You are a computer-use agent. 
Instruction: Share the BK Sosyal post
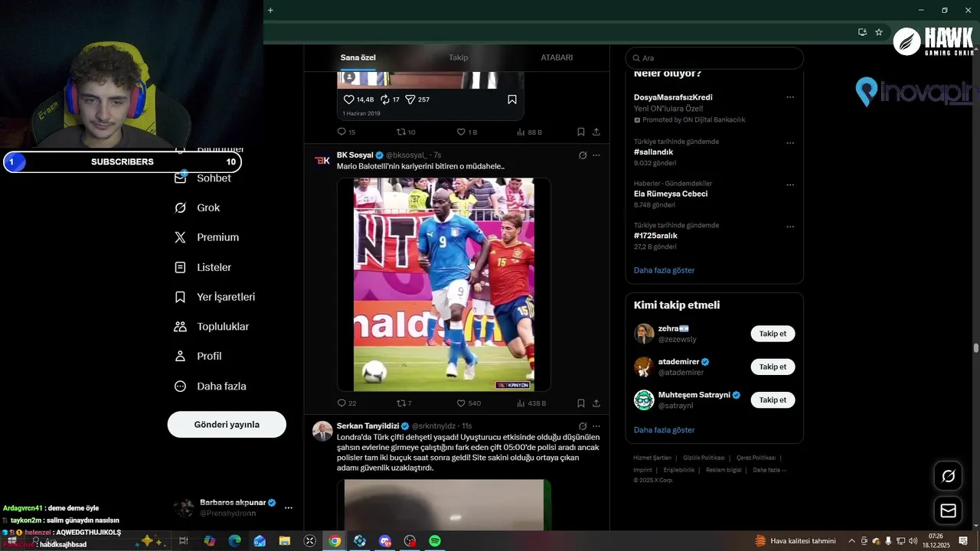pos(596,403)
